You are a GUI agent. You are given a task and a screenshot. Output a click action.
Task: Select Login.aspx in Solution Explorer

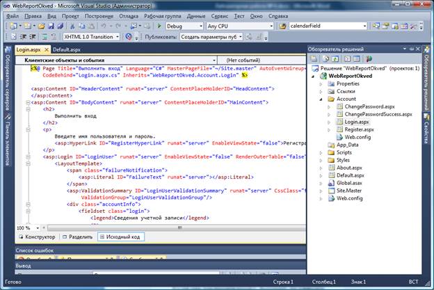(x=357, y=122)
